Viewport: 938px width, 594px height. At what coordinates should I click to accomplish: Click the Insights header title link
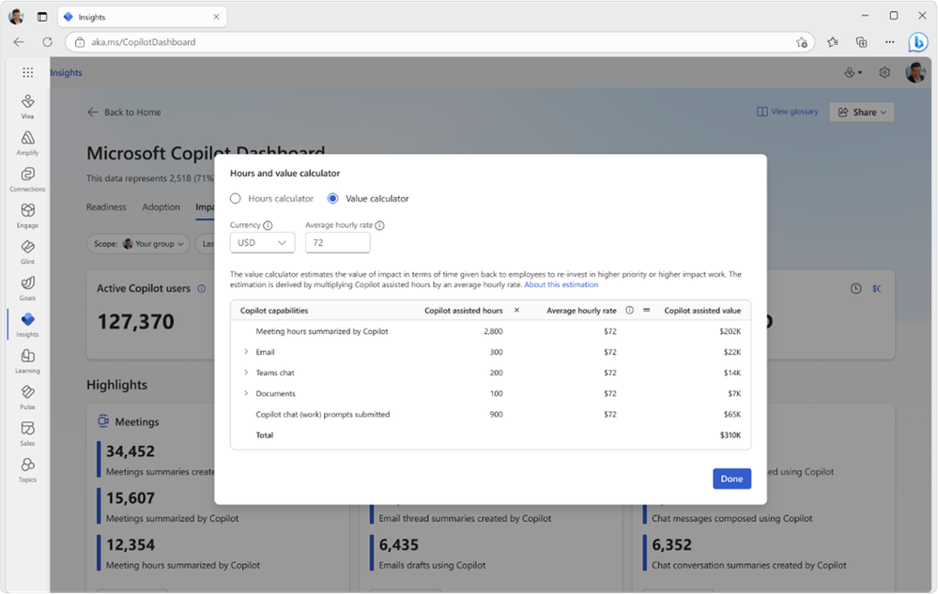click(66, 72)
